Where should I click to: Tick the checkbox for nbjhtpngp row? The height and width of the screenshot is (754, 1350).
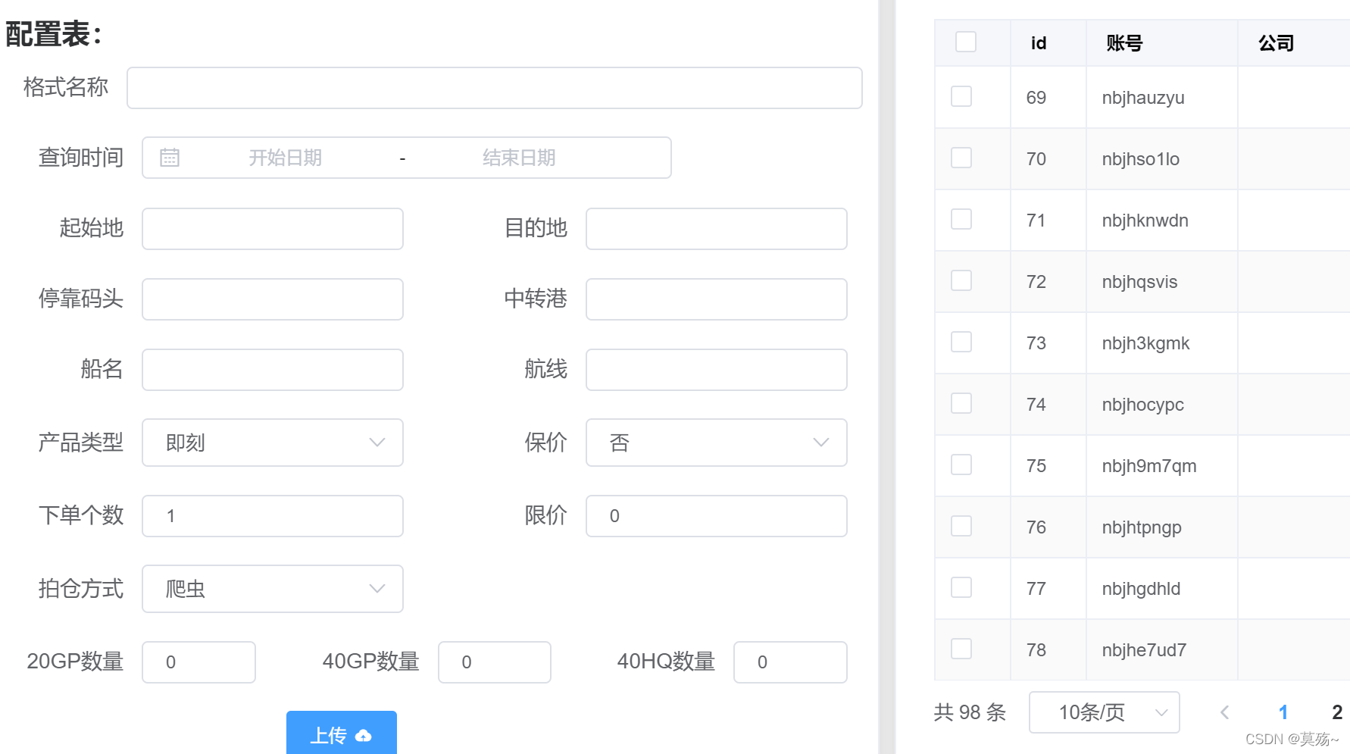[961, 526]
